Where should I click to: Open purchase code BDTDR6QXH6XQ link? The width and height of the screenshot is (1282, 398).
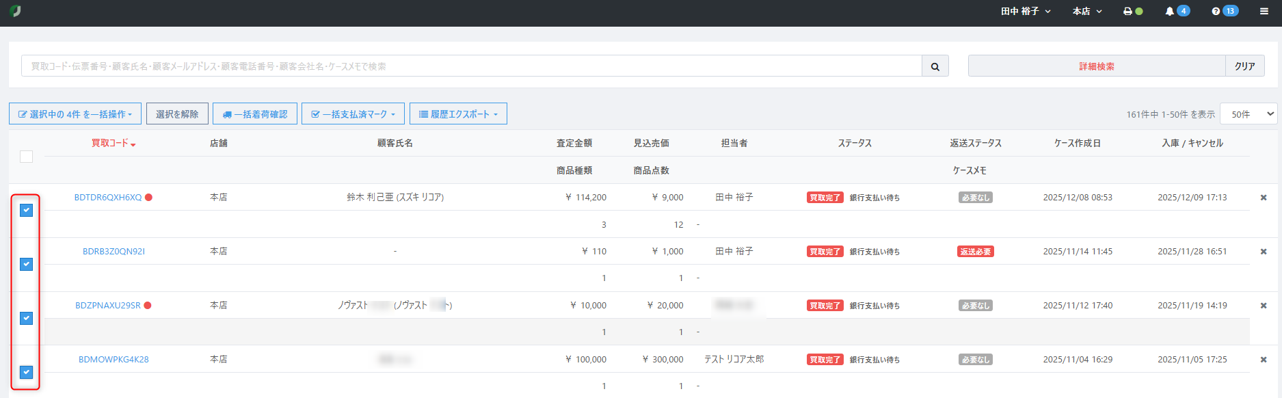(x=108, y=197)
